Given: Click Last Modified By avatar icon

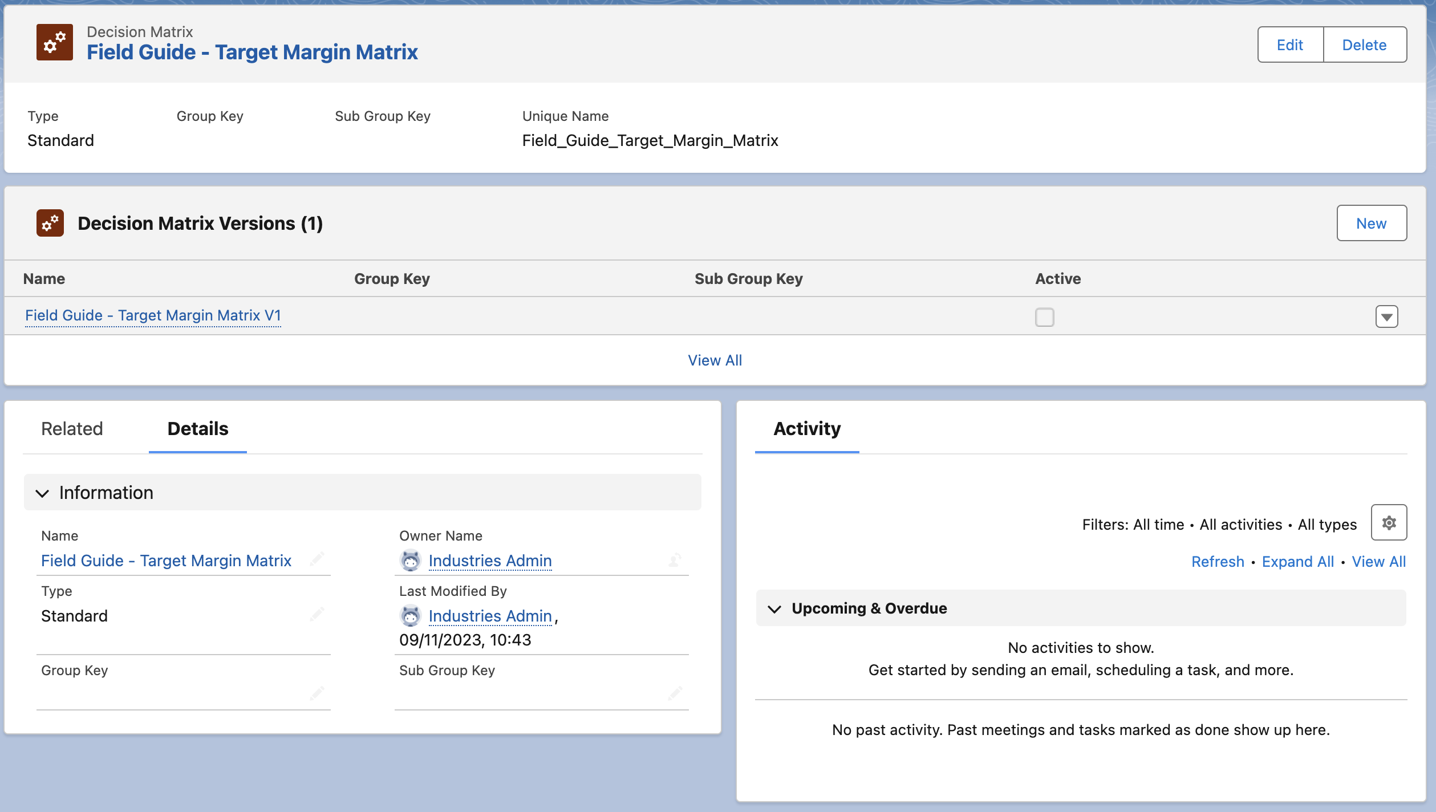Looking at the screenshot, I should pos(410,616).
